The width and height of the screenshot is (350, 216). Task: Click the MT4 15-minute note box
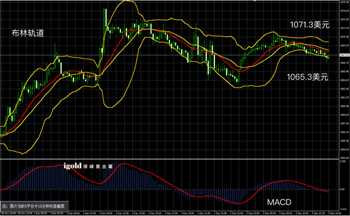pyautogui.click(x=34, y=206)
